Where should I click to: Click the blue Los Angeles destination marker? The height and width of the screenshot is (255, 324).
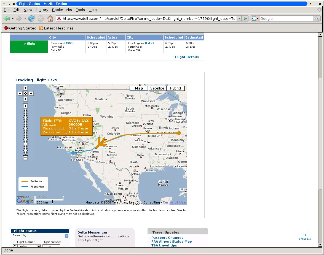pyautogui.click(x=73, y=153)
